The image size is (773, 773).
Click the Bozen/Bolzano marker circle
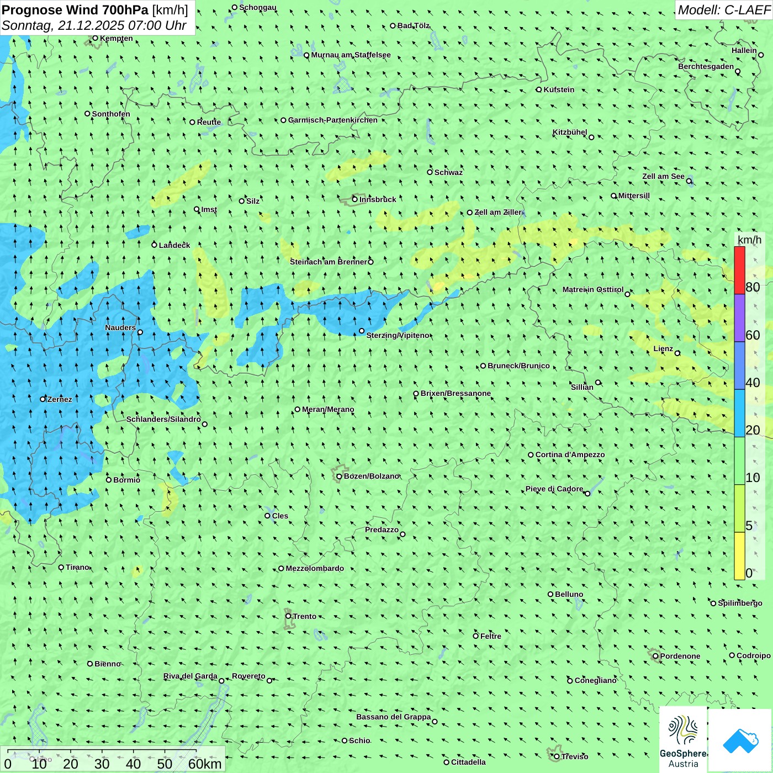click(x=340, y=476)
